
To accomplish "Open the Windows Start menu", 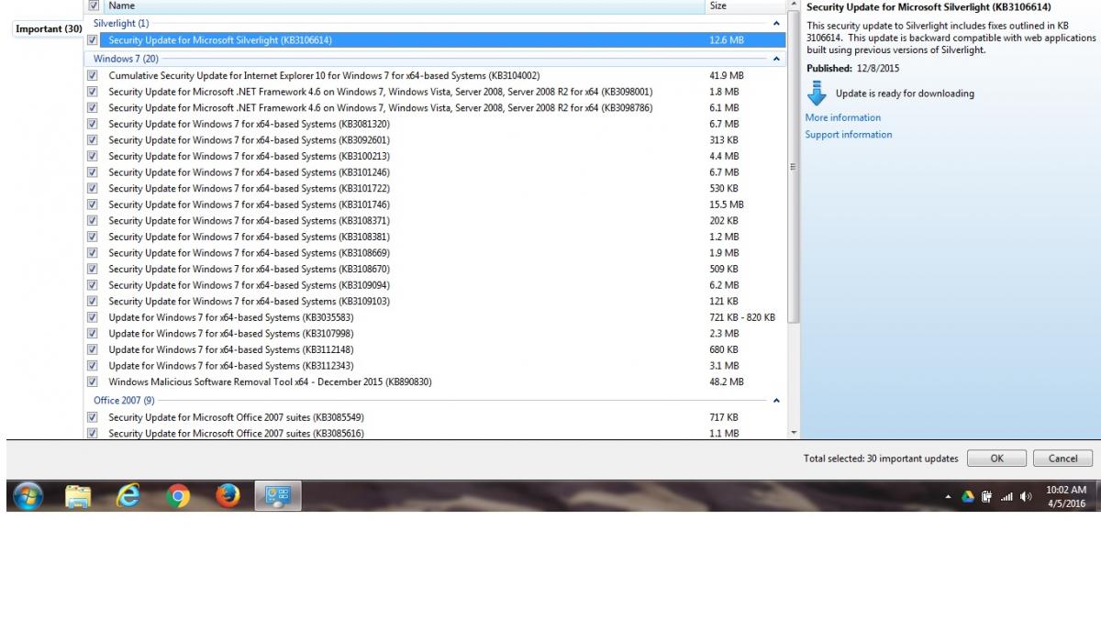I will click(x=28, y=496).
